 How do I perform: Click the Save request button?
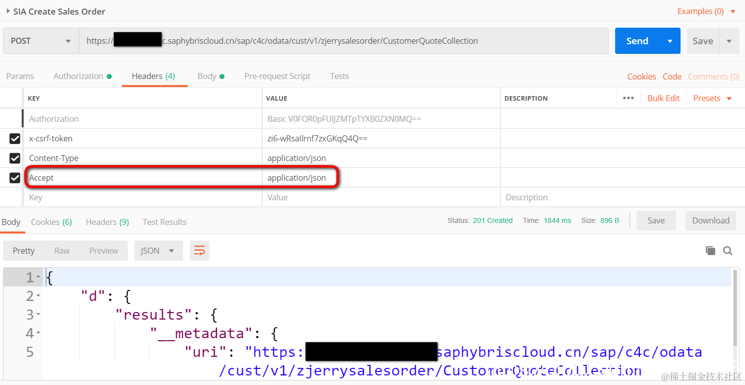tap(703, 41)
